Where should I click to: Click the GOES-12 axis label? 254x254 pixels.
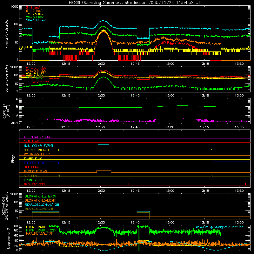[6, 111]
